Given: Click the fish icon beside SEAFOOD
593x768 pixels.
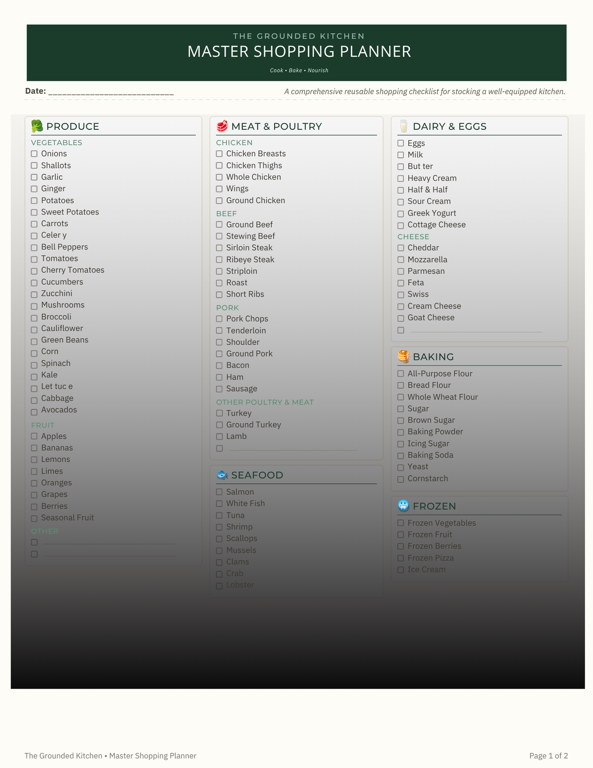Looking at the screenshot, I should (x=222, y=475).
